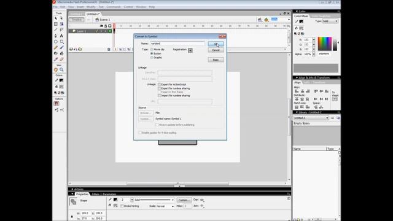Screen dimensions: 393x221
Task: Select the Free Transform tool
Action: click(56, 24)
